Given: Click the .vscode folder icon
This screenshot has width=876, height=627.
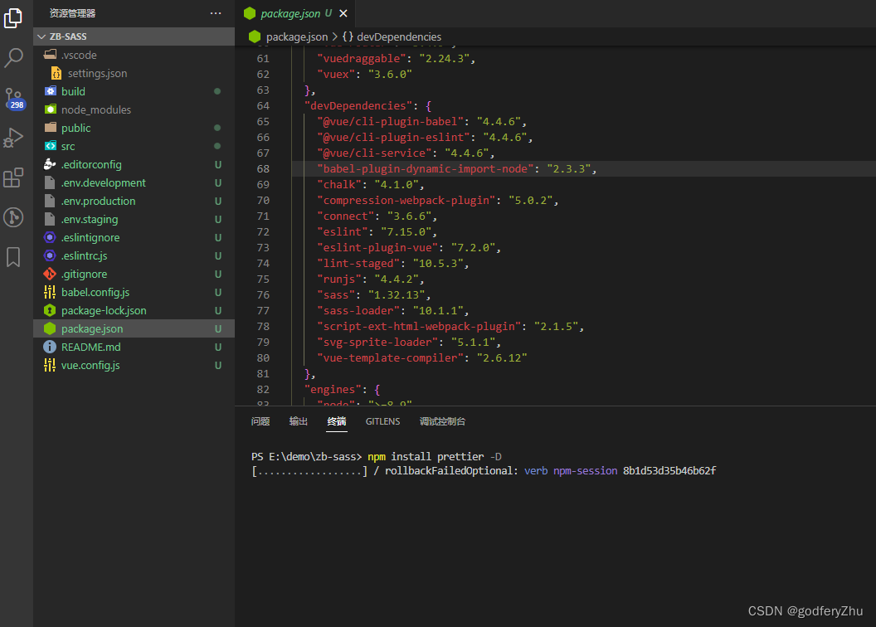Looking at the screenshot, I should pos(51,55).
